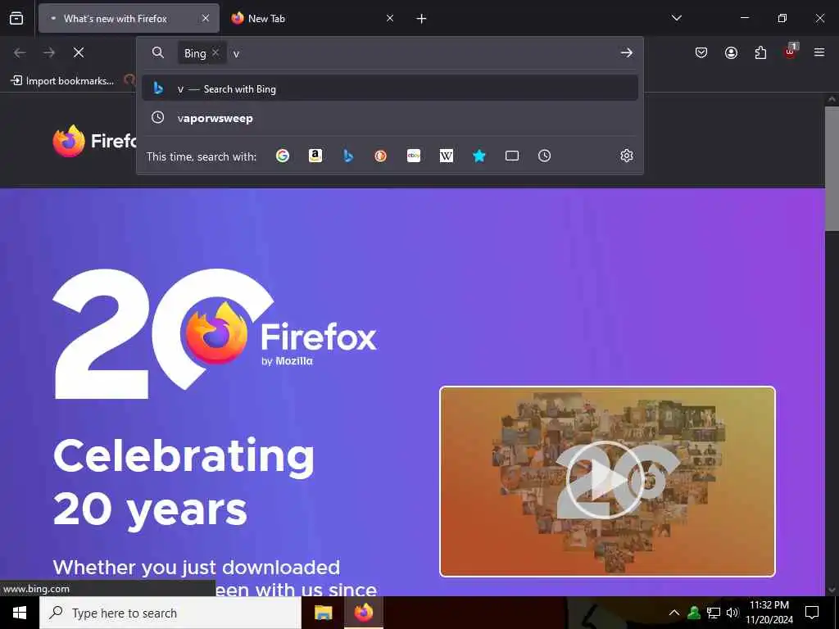
Task: Expand the list all tabs chevron
Action: coord(676,18)
